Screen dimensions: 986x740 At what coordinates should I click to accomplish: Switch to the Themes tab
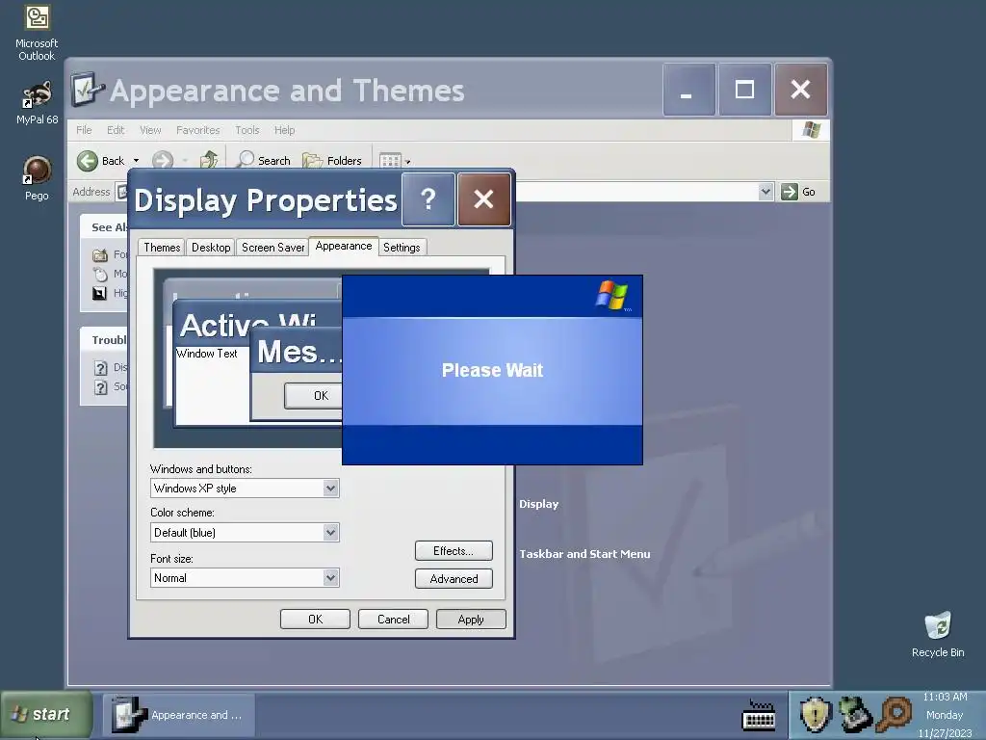click(x=162, y=248)
